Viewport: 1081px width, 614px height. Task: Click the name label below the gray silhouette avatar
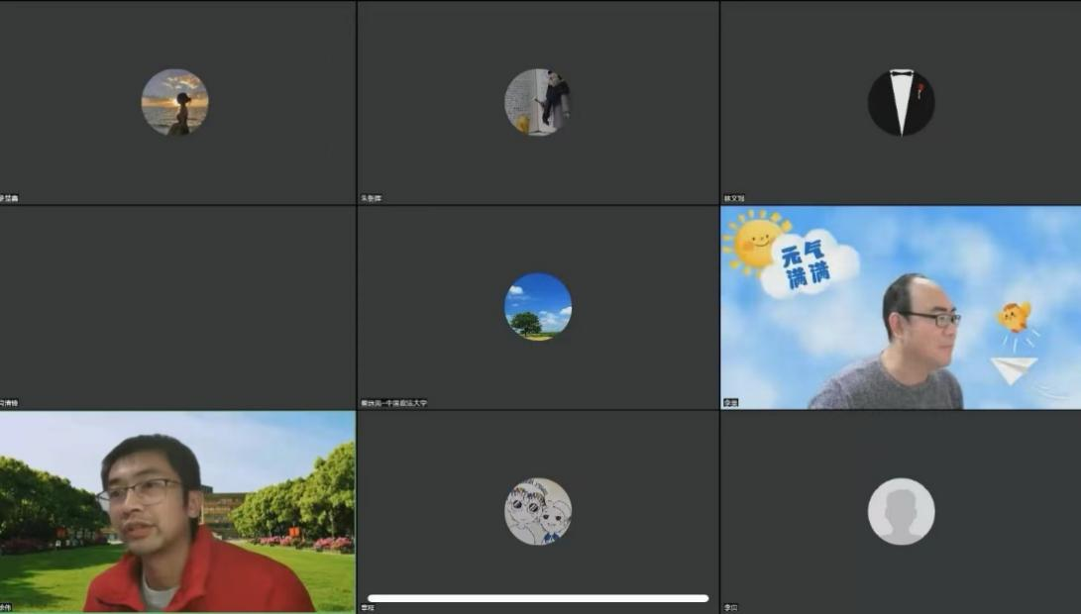coord(731,607)
